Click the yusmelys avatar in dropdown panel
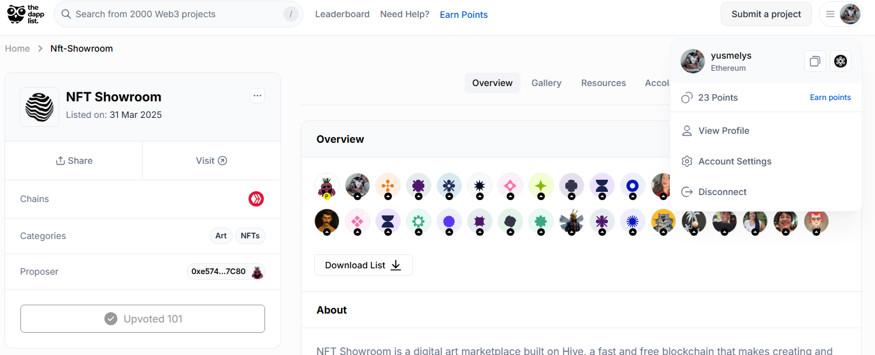Screen dimensions: 875x355 pos(693,61)
